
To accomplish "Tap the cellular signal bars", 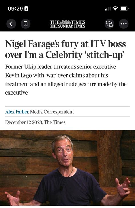I will (x=107, y=9).
